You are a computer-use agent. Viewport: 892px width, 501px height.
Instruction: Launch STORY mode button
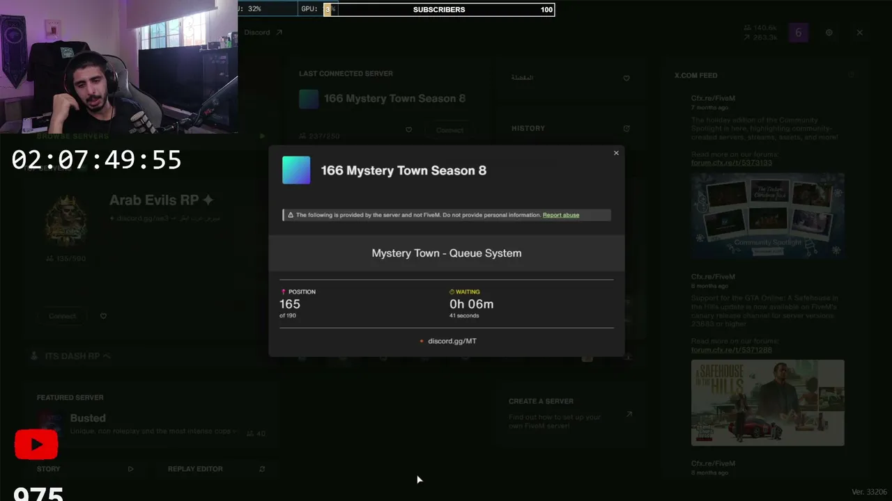coord(85,469)
